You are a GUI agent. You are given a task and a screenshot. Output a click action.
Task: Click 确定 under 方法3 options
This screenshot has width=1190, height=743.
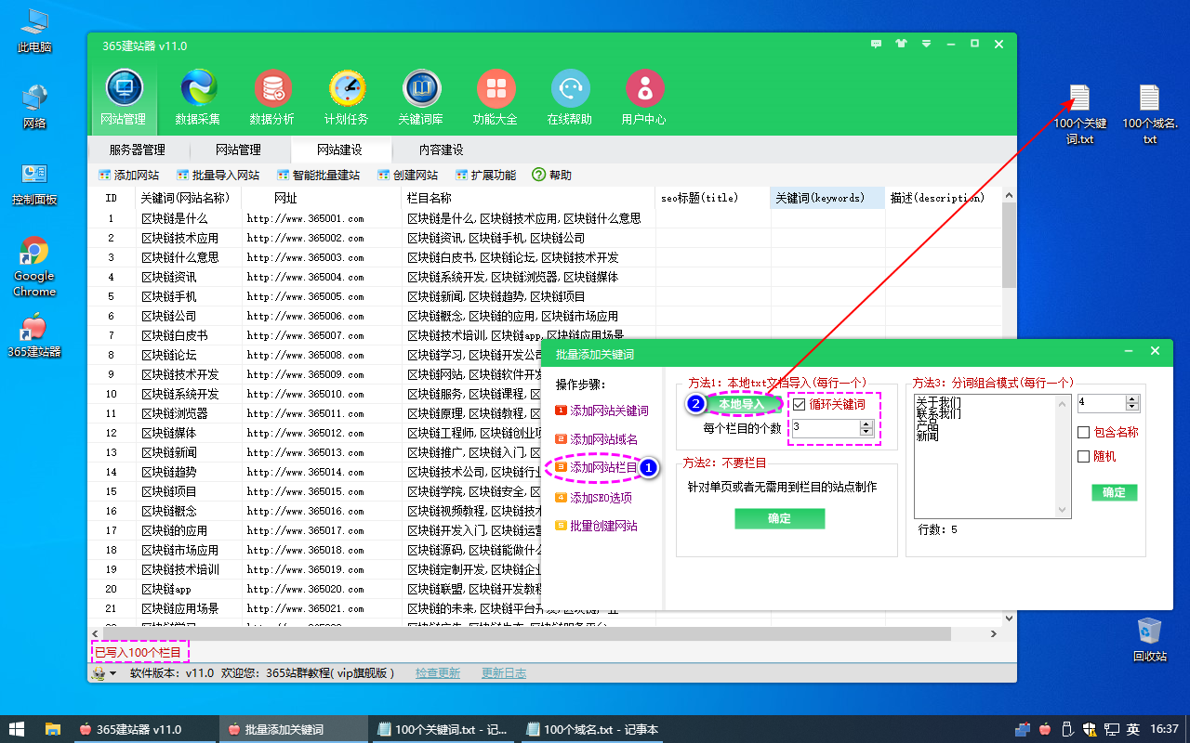(1114, 492)
